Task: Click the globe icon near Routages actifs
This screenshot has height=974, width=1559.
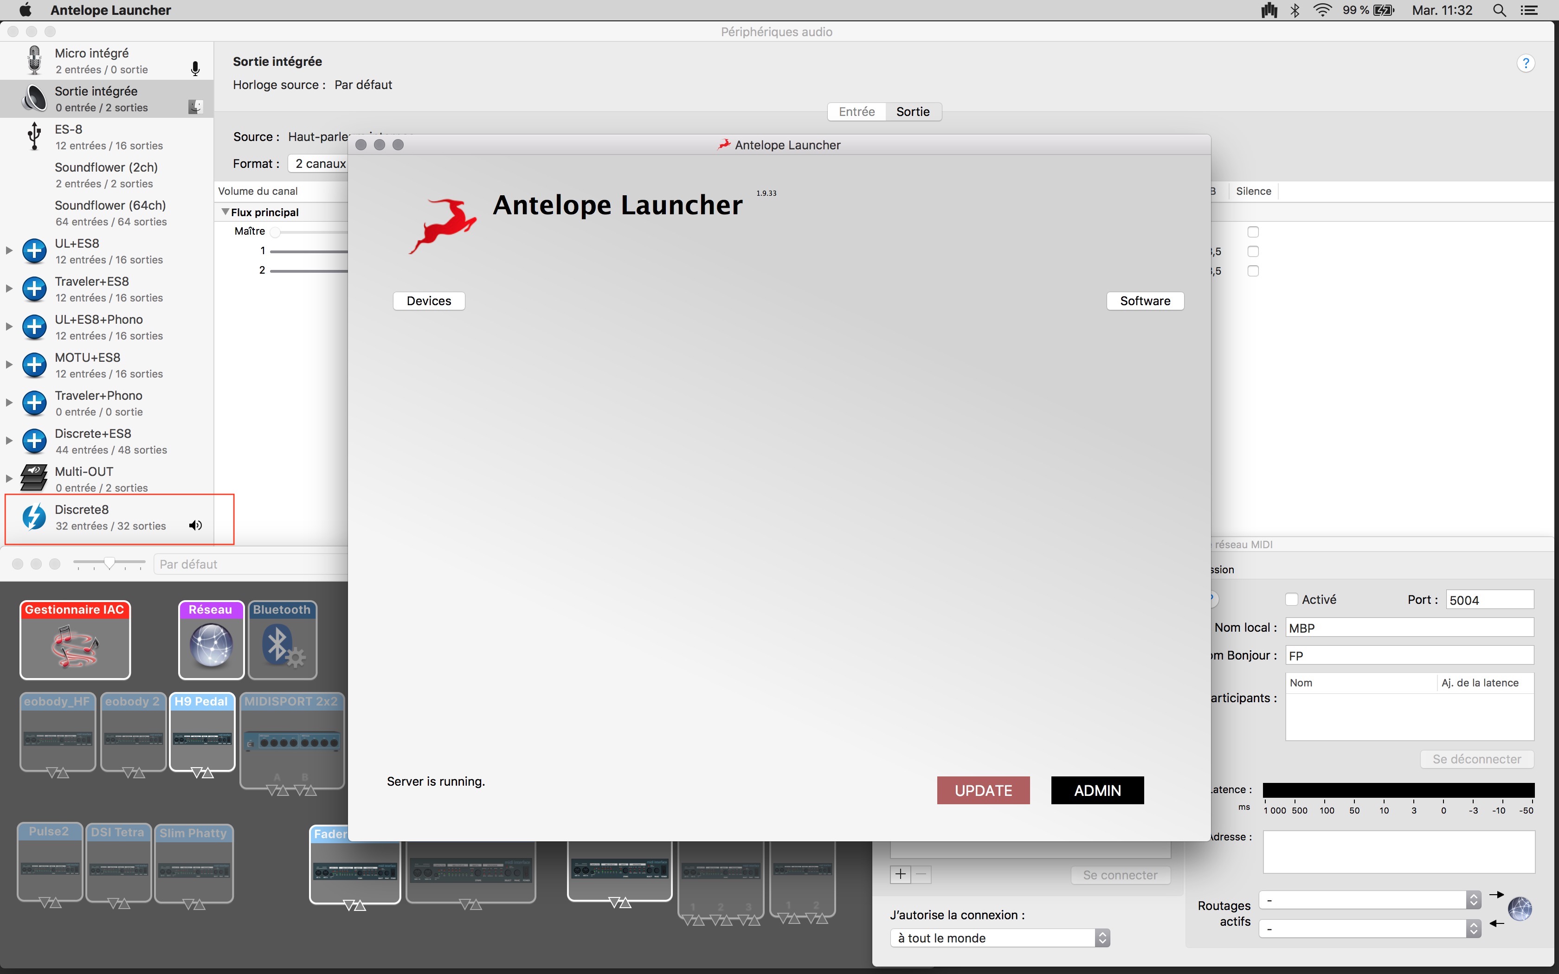Action: pyautogui.click(x=1519, y=910)
